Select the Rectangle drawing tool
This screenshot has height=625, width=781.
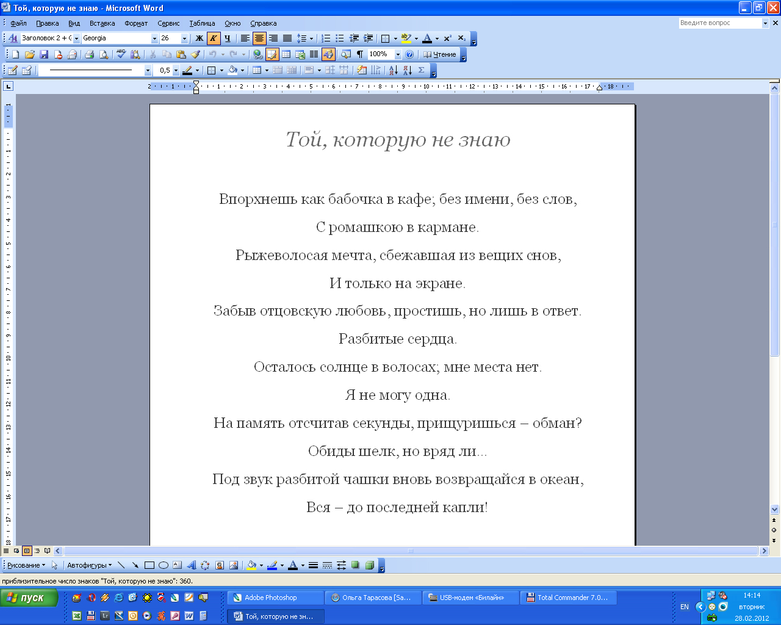point(149,565)
